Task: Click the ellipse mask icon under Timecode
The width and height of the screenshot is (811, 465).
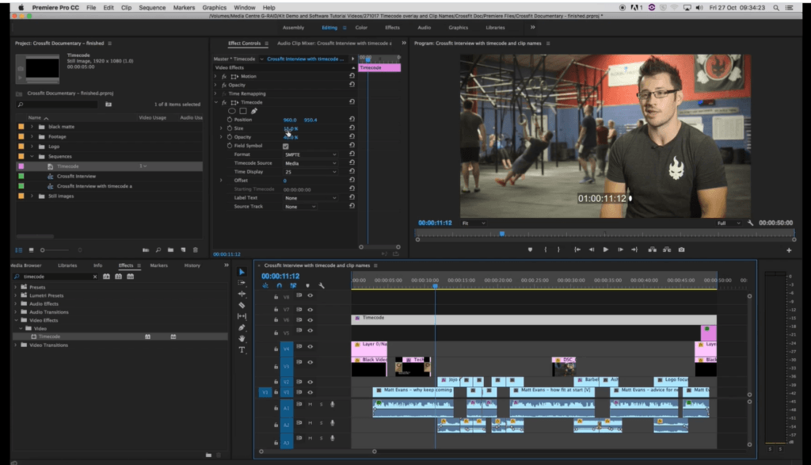Action: (x=232, y=111)
